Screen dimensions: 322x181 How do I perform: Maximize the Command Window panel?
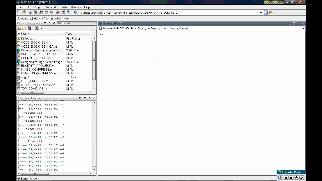(294, 23)
